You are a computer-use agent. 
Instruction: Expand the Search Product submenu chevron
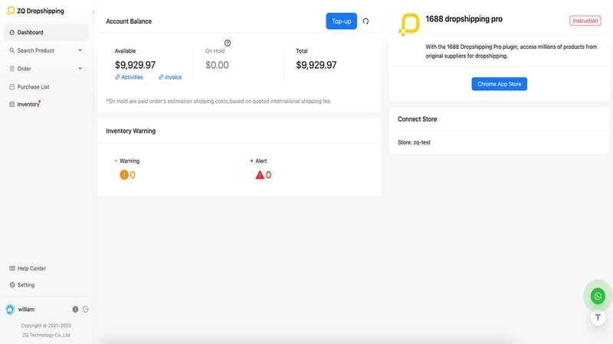click(x=80, y=50)
